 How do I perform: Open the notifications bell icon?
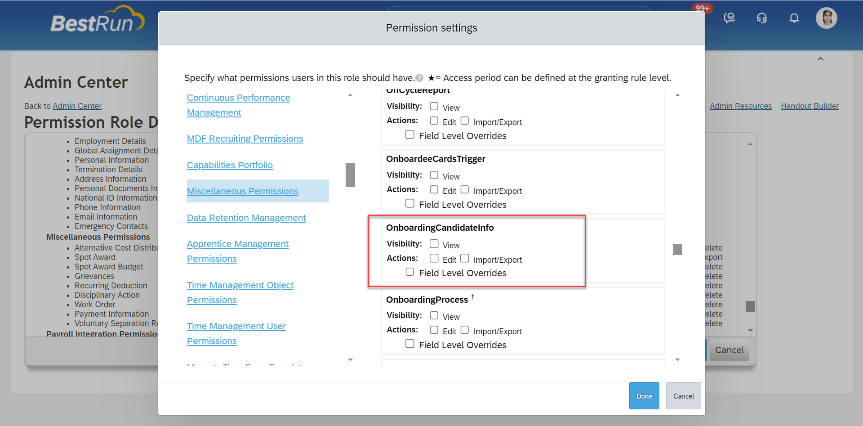794,18
